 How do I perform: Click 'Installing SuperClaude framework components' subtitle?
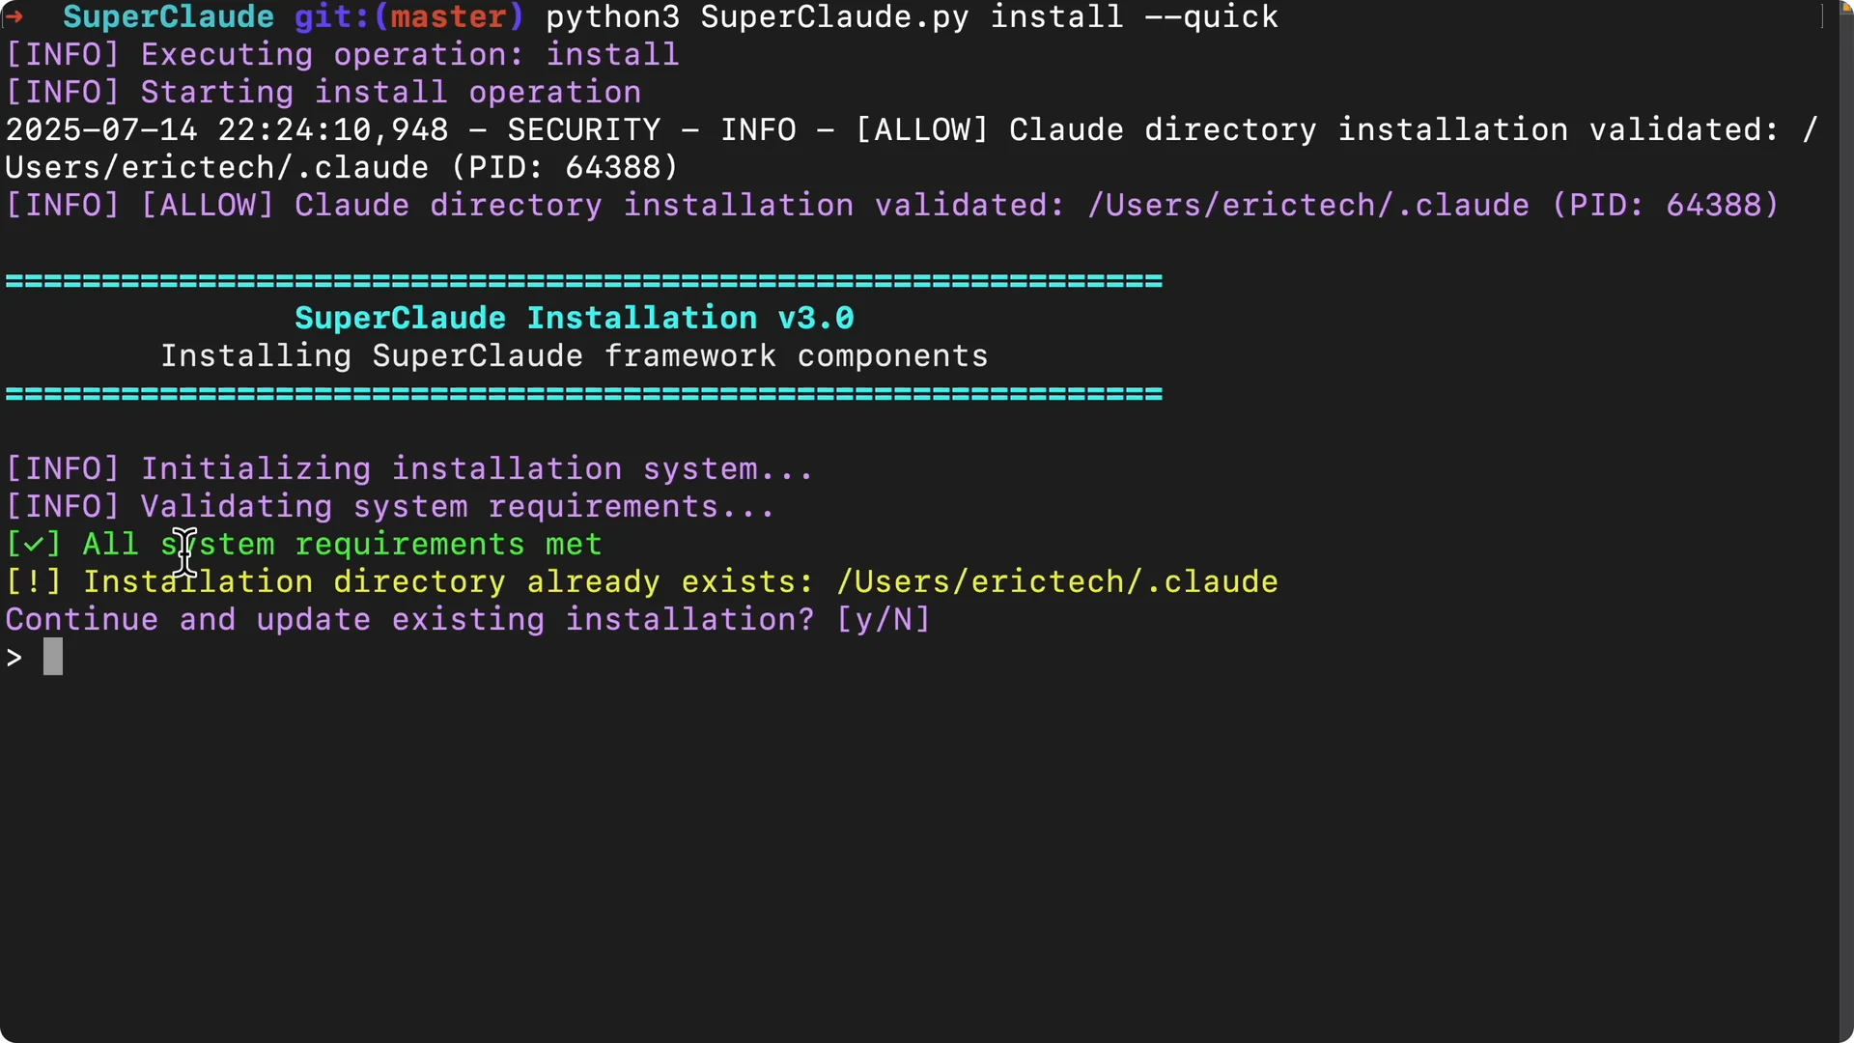click(575, 356)
